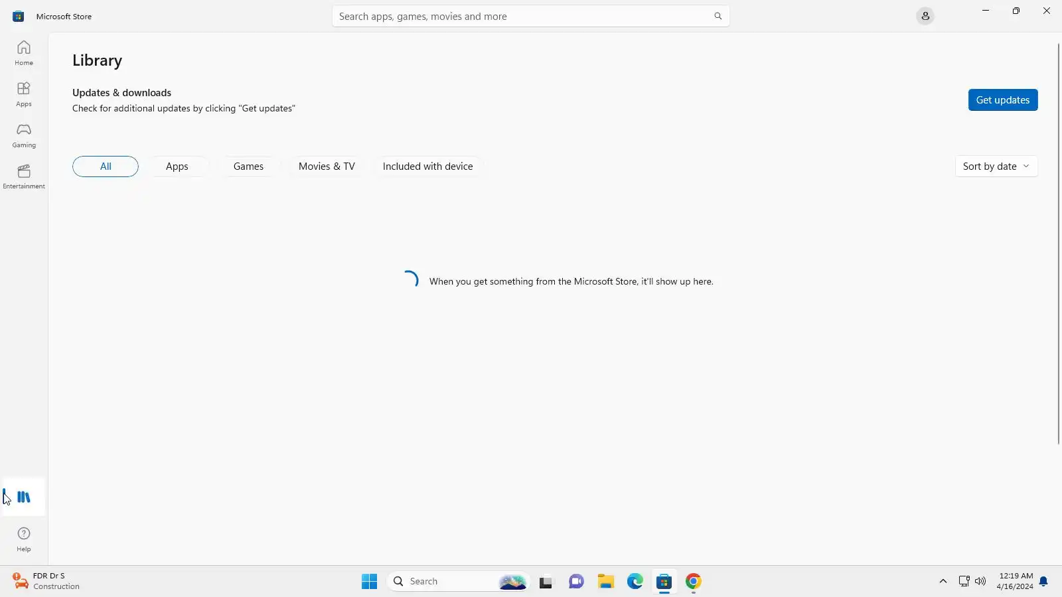Restore down the Microsoft Store window
Screen dimensions: 1062x597
coord(1016,11)
